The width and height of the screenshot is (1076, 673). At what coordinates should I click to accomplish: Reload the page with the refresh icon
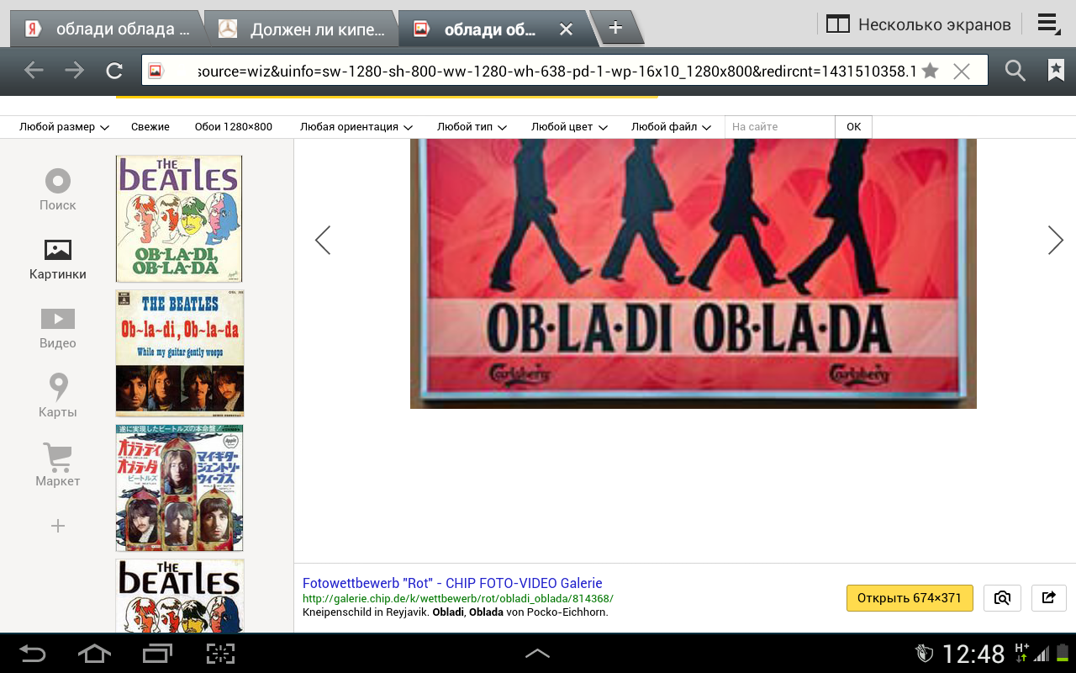114,71
